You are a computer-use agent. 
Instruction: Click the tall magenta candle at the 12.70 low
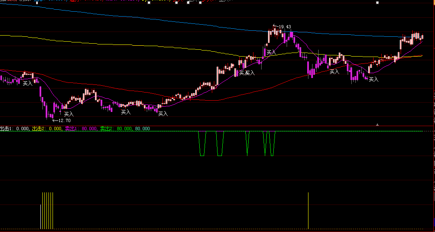[46, 110]
